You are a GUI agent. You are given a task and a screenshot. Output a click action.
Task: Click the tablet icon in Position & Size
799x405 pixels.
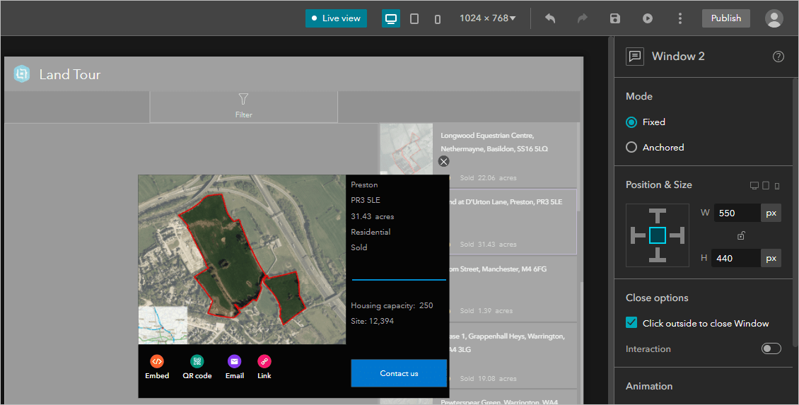[765, 185]
